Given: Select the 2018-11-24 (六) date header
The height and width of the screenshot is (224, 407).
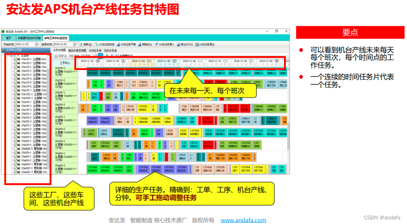Looking at the screenshot, I should [x=142, y=61].
